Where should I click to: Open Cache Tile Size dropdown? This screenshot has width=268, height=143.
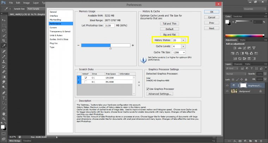179,53
